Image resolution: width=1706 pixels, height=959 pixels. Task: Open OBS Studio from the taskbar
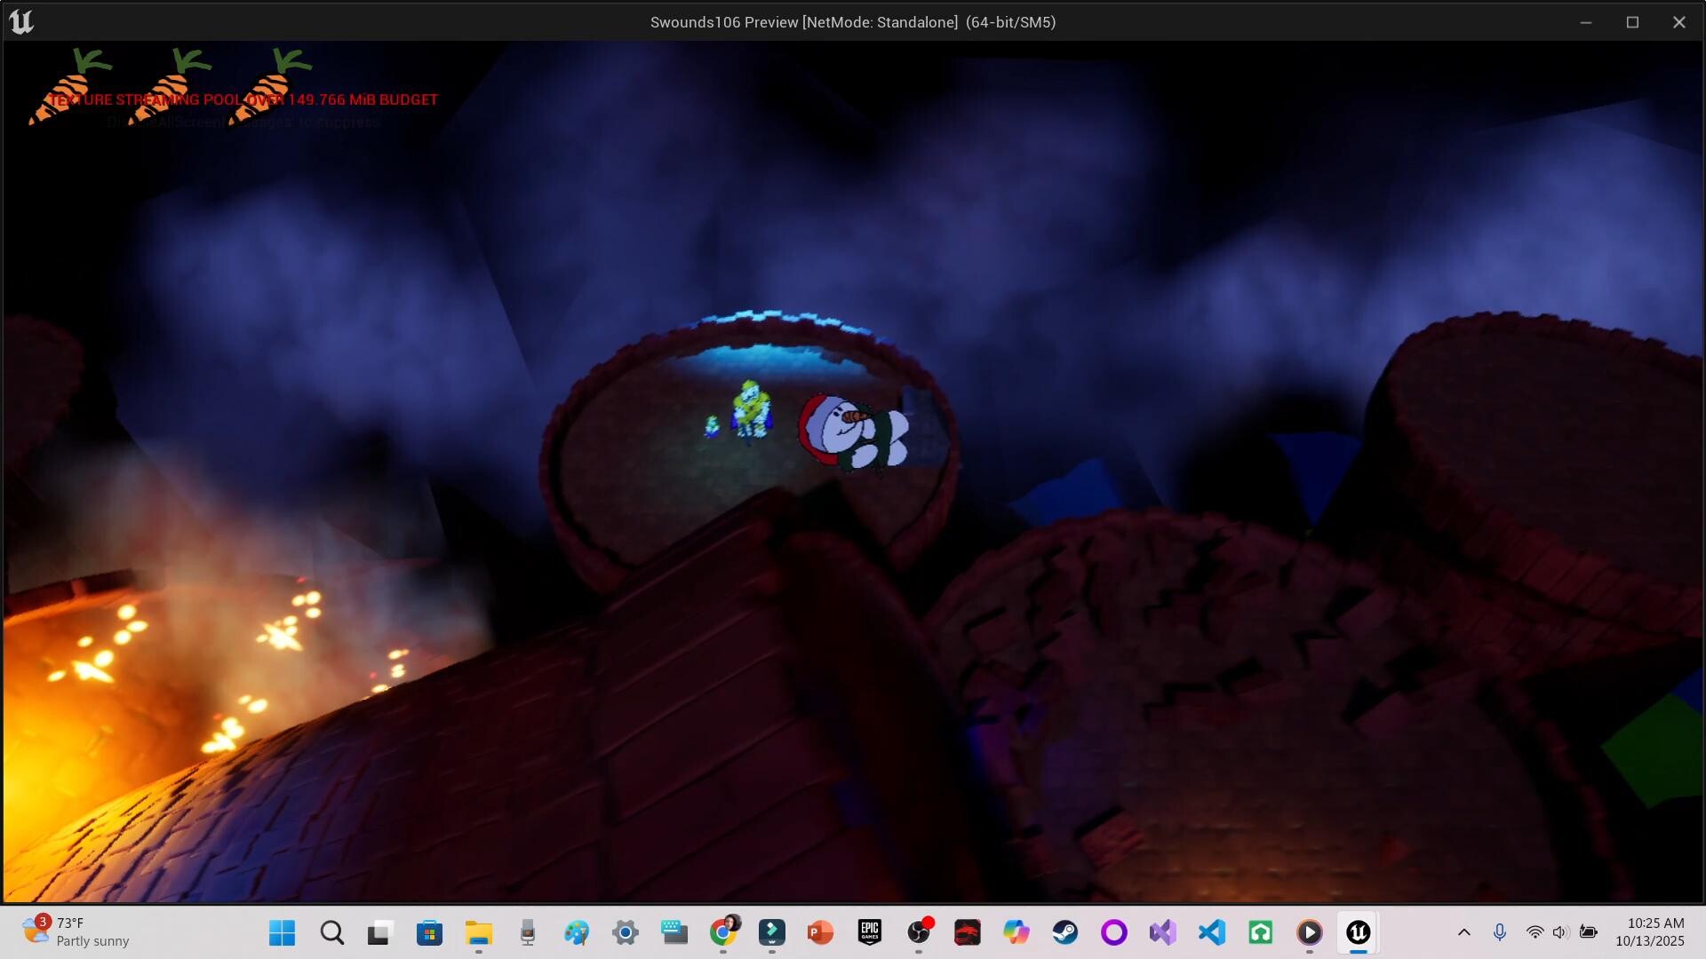coord(919,933)
